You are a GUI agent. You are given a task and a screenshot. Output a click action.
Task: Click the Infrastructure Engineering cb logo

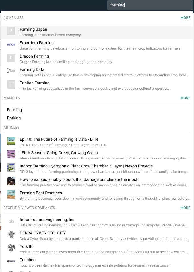click(11, 221)
